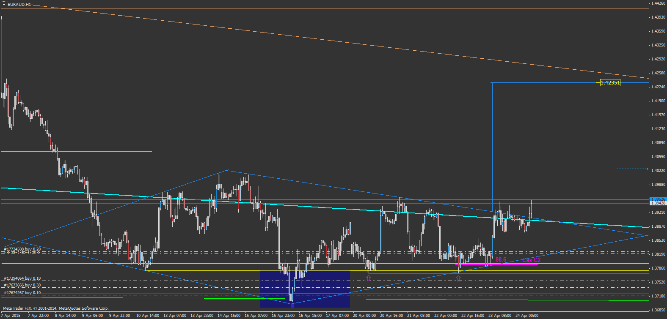Click the 1.41900 price scale value
This screenshot has height=319, width=667.
pos(658,101)
